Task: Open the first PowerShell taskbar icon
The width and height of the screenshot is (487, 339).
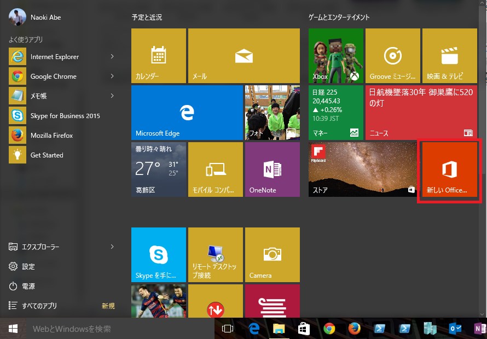Action: [x=379, y=329]
